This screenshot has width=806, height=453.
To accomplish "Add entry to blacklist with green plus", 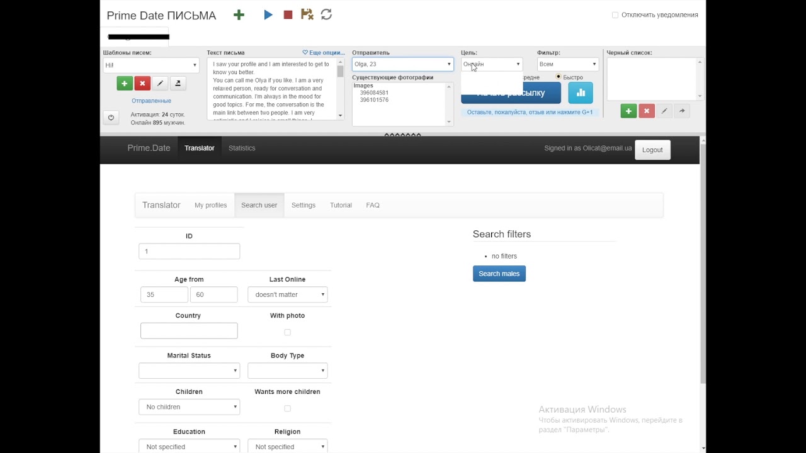I will [x=628, y=111].
